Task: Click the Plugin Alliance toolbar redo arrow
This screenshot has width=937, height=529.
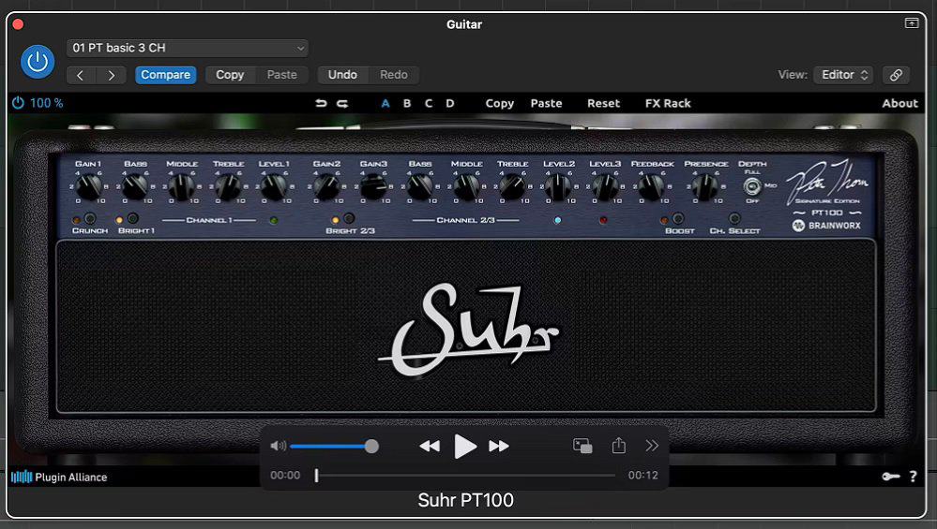Action: pos(342,103)
